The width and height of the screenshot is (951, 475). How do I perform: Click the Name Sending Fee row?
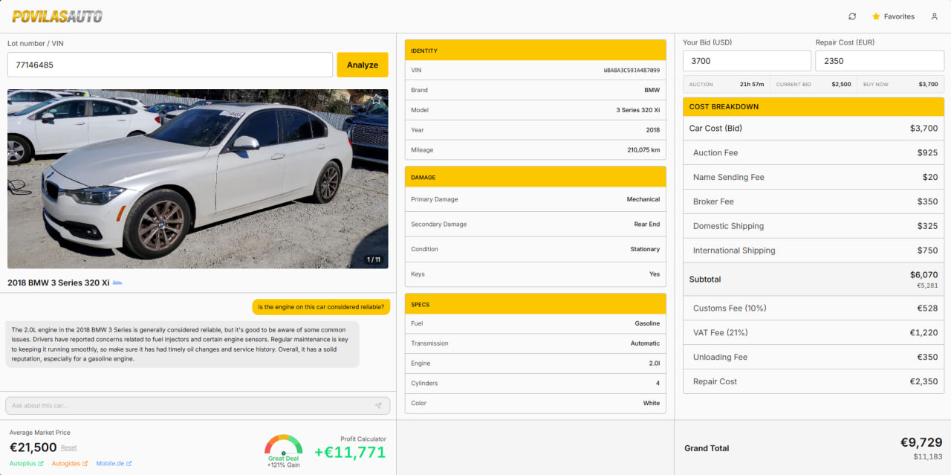click(x=814, y=177)
